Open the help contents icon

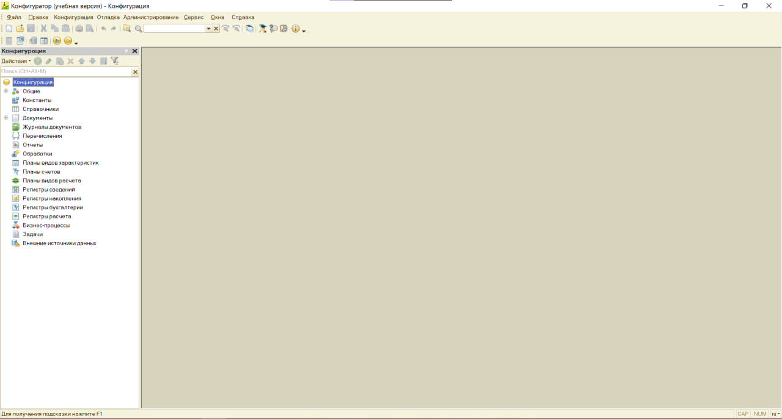pyautogui.click(x=284, y=29)
